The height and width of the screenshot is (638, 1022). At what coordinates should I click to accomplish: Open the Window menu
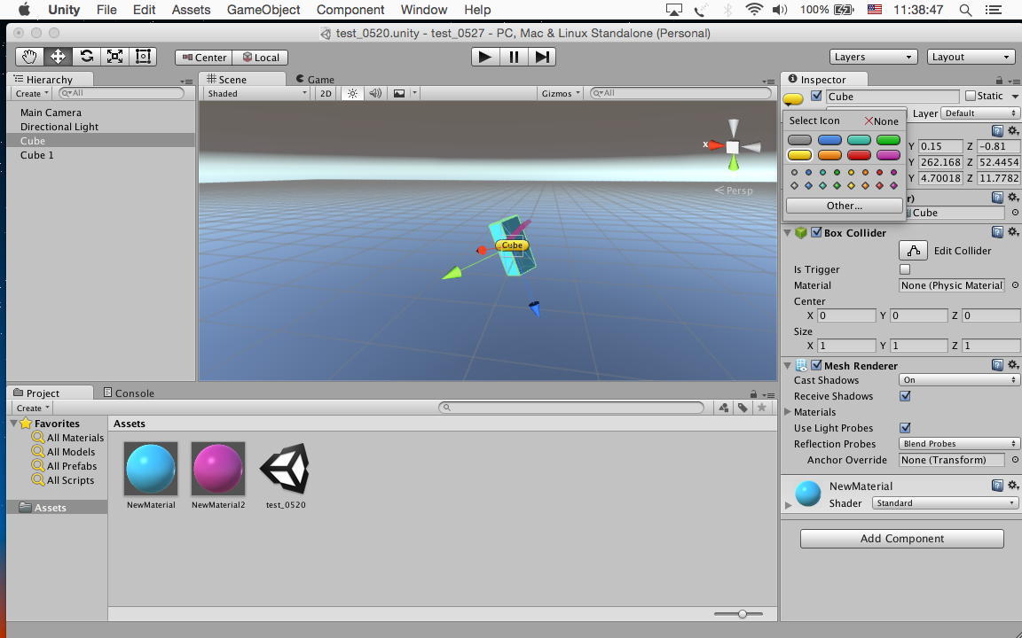(424, 10)
